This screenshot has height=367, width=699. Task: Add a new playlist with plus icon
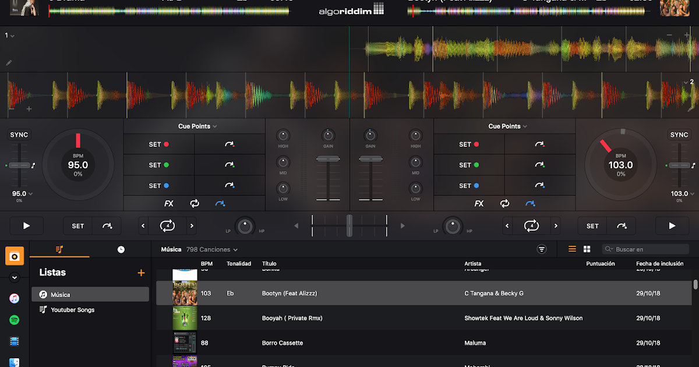(x=140, y=273)
